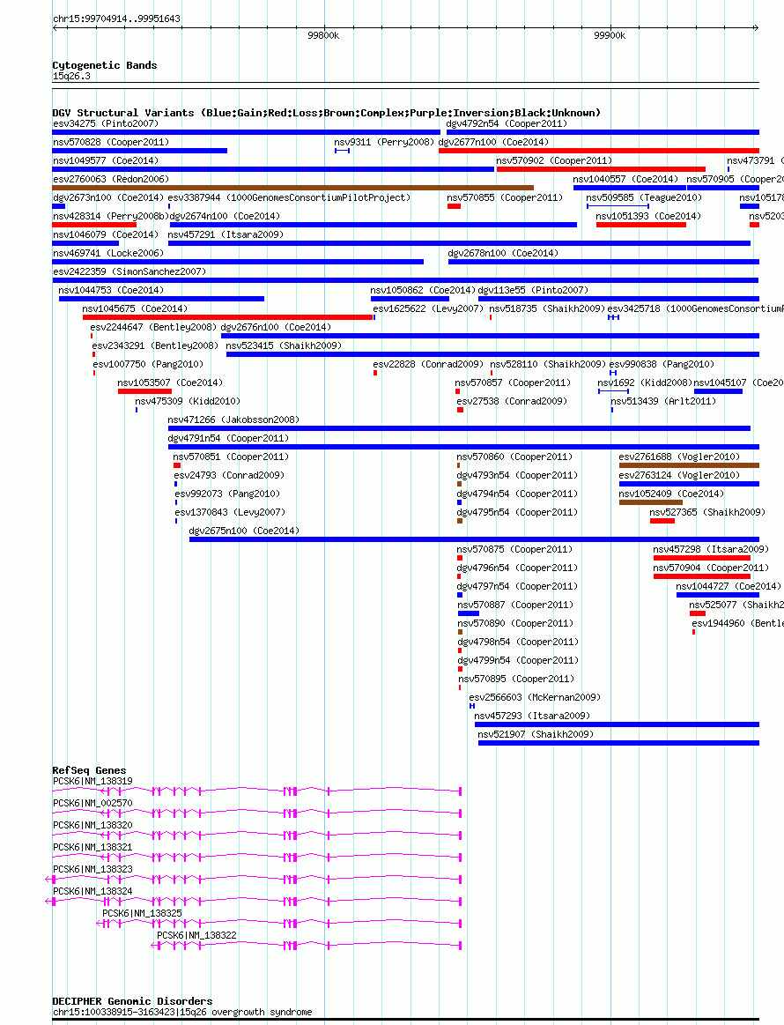The height and width of the screenshot is (1025, 784).
Task: Select the nsv570902 (Cooper2011) label
Action: [x=554, y=160]
